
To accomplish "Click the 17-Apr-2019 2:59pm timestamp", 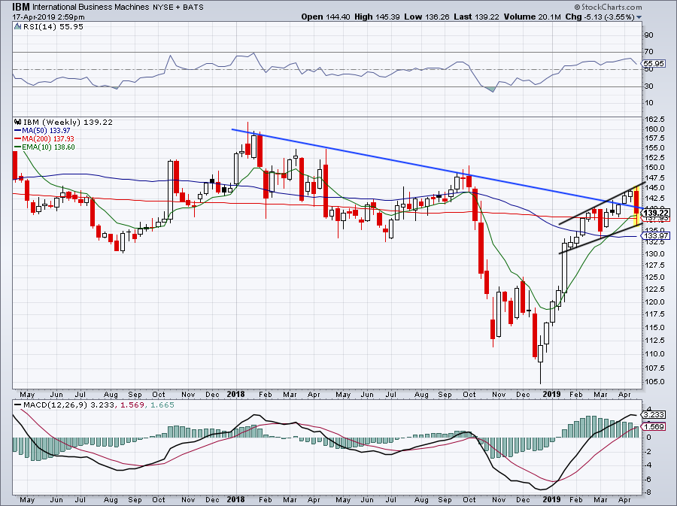I will click(48, 17).
